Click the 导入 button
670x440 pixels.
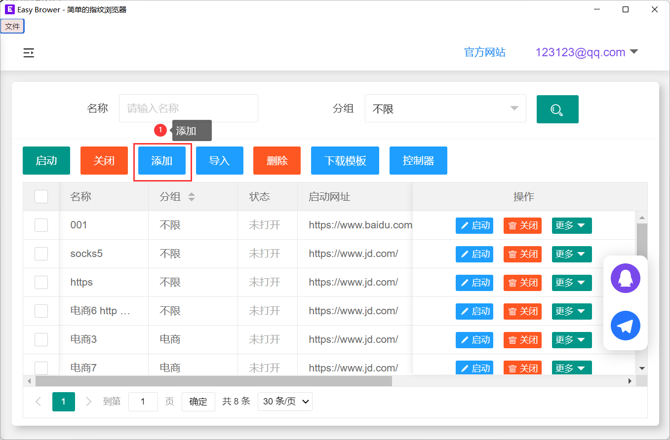pos(220,160)
